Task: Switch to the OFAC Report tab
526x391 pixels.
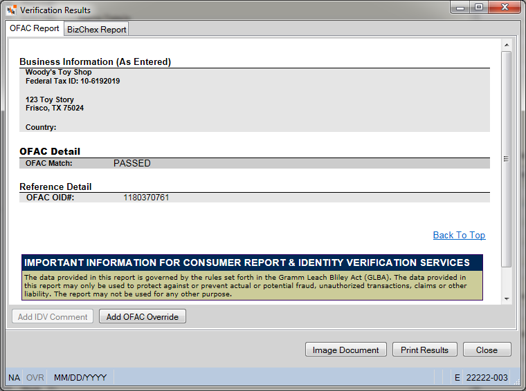Action: (x=34, y=28)
